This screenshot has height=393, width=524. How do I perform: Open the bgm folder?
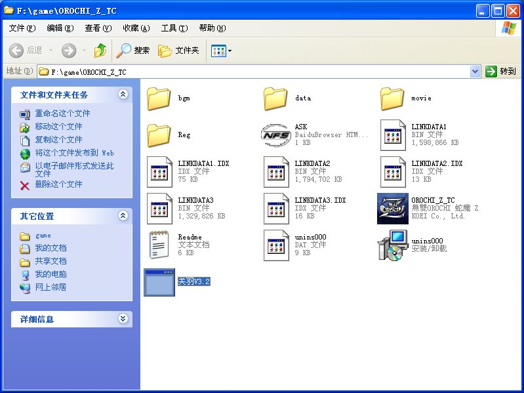tap(159, 98)
